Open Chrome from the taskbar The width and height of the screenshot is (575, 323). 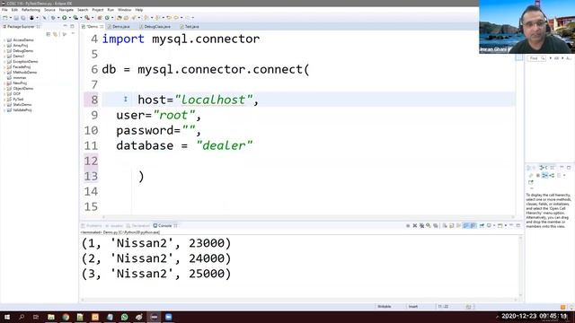point(66,317)
